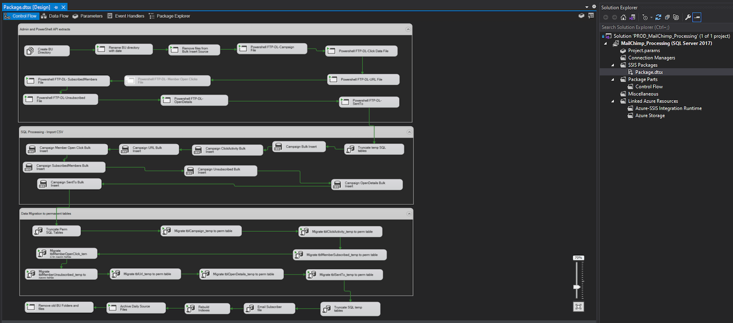Select Campaign ClickActivity Bulk Insert task

click(x=227, y=150)
